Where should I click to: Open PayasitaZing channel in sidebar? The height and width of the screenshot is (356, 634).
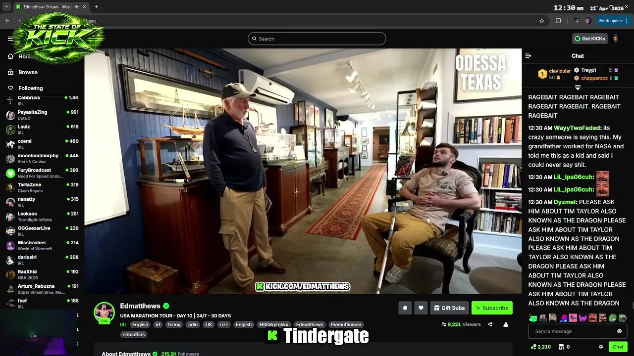(x=42, y=115)
